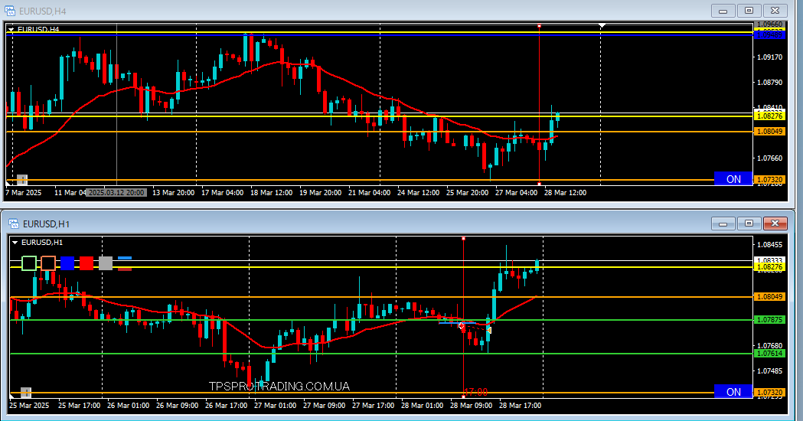The image size is (803, 421).
Task: Toggle the ON button in H1 chart
Action: point(733,391)
